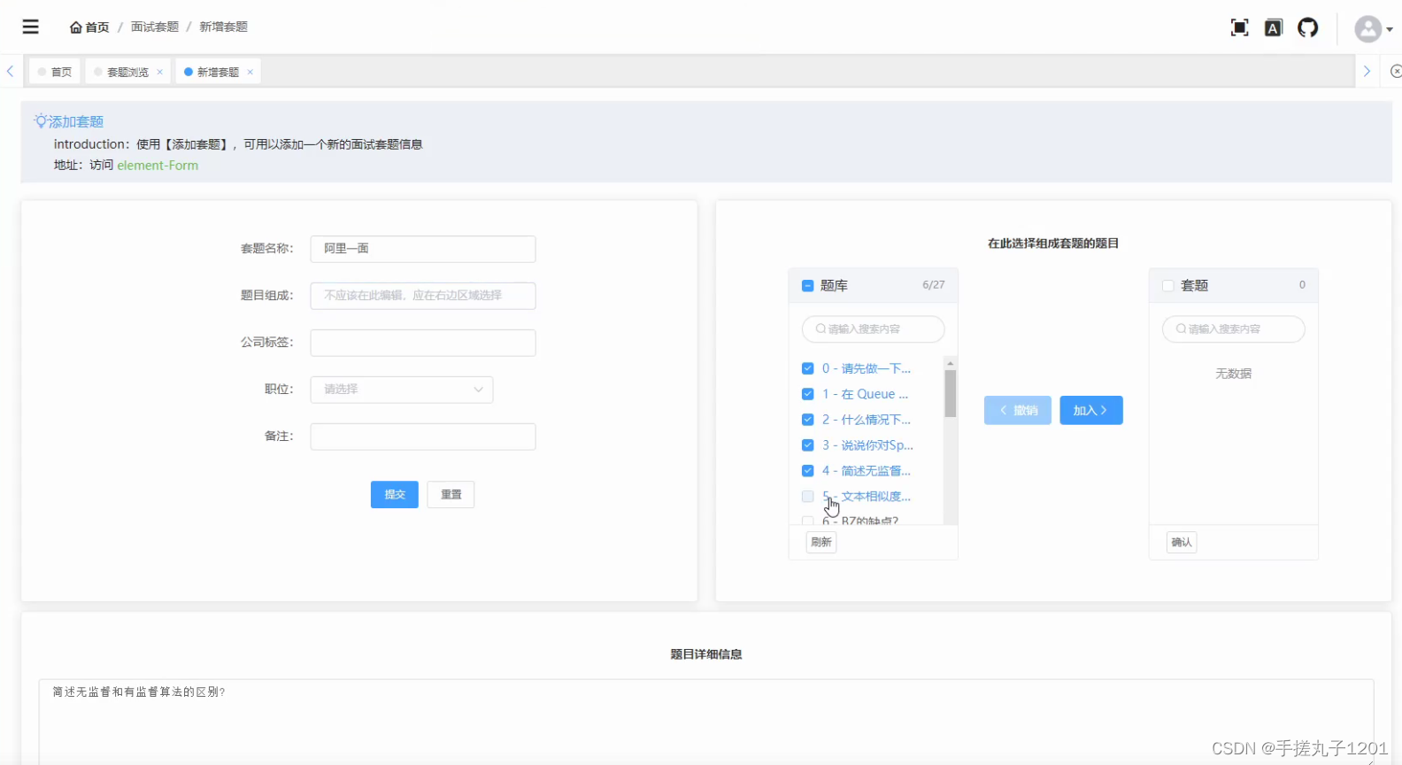Click the 刷新 refresh button
Screen dimensions: 1402x765
(821, 542)
